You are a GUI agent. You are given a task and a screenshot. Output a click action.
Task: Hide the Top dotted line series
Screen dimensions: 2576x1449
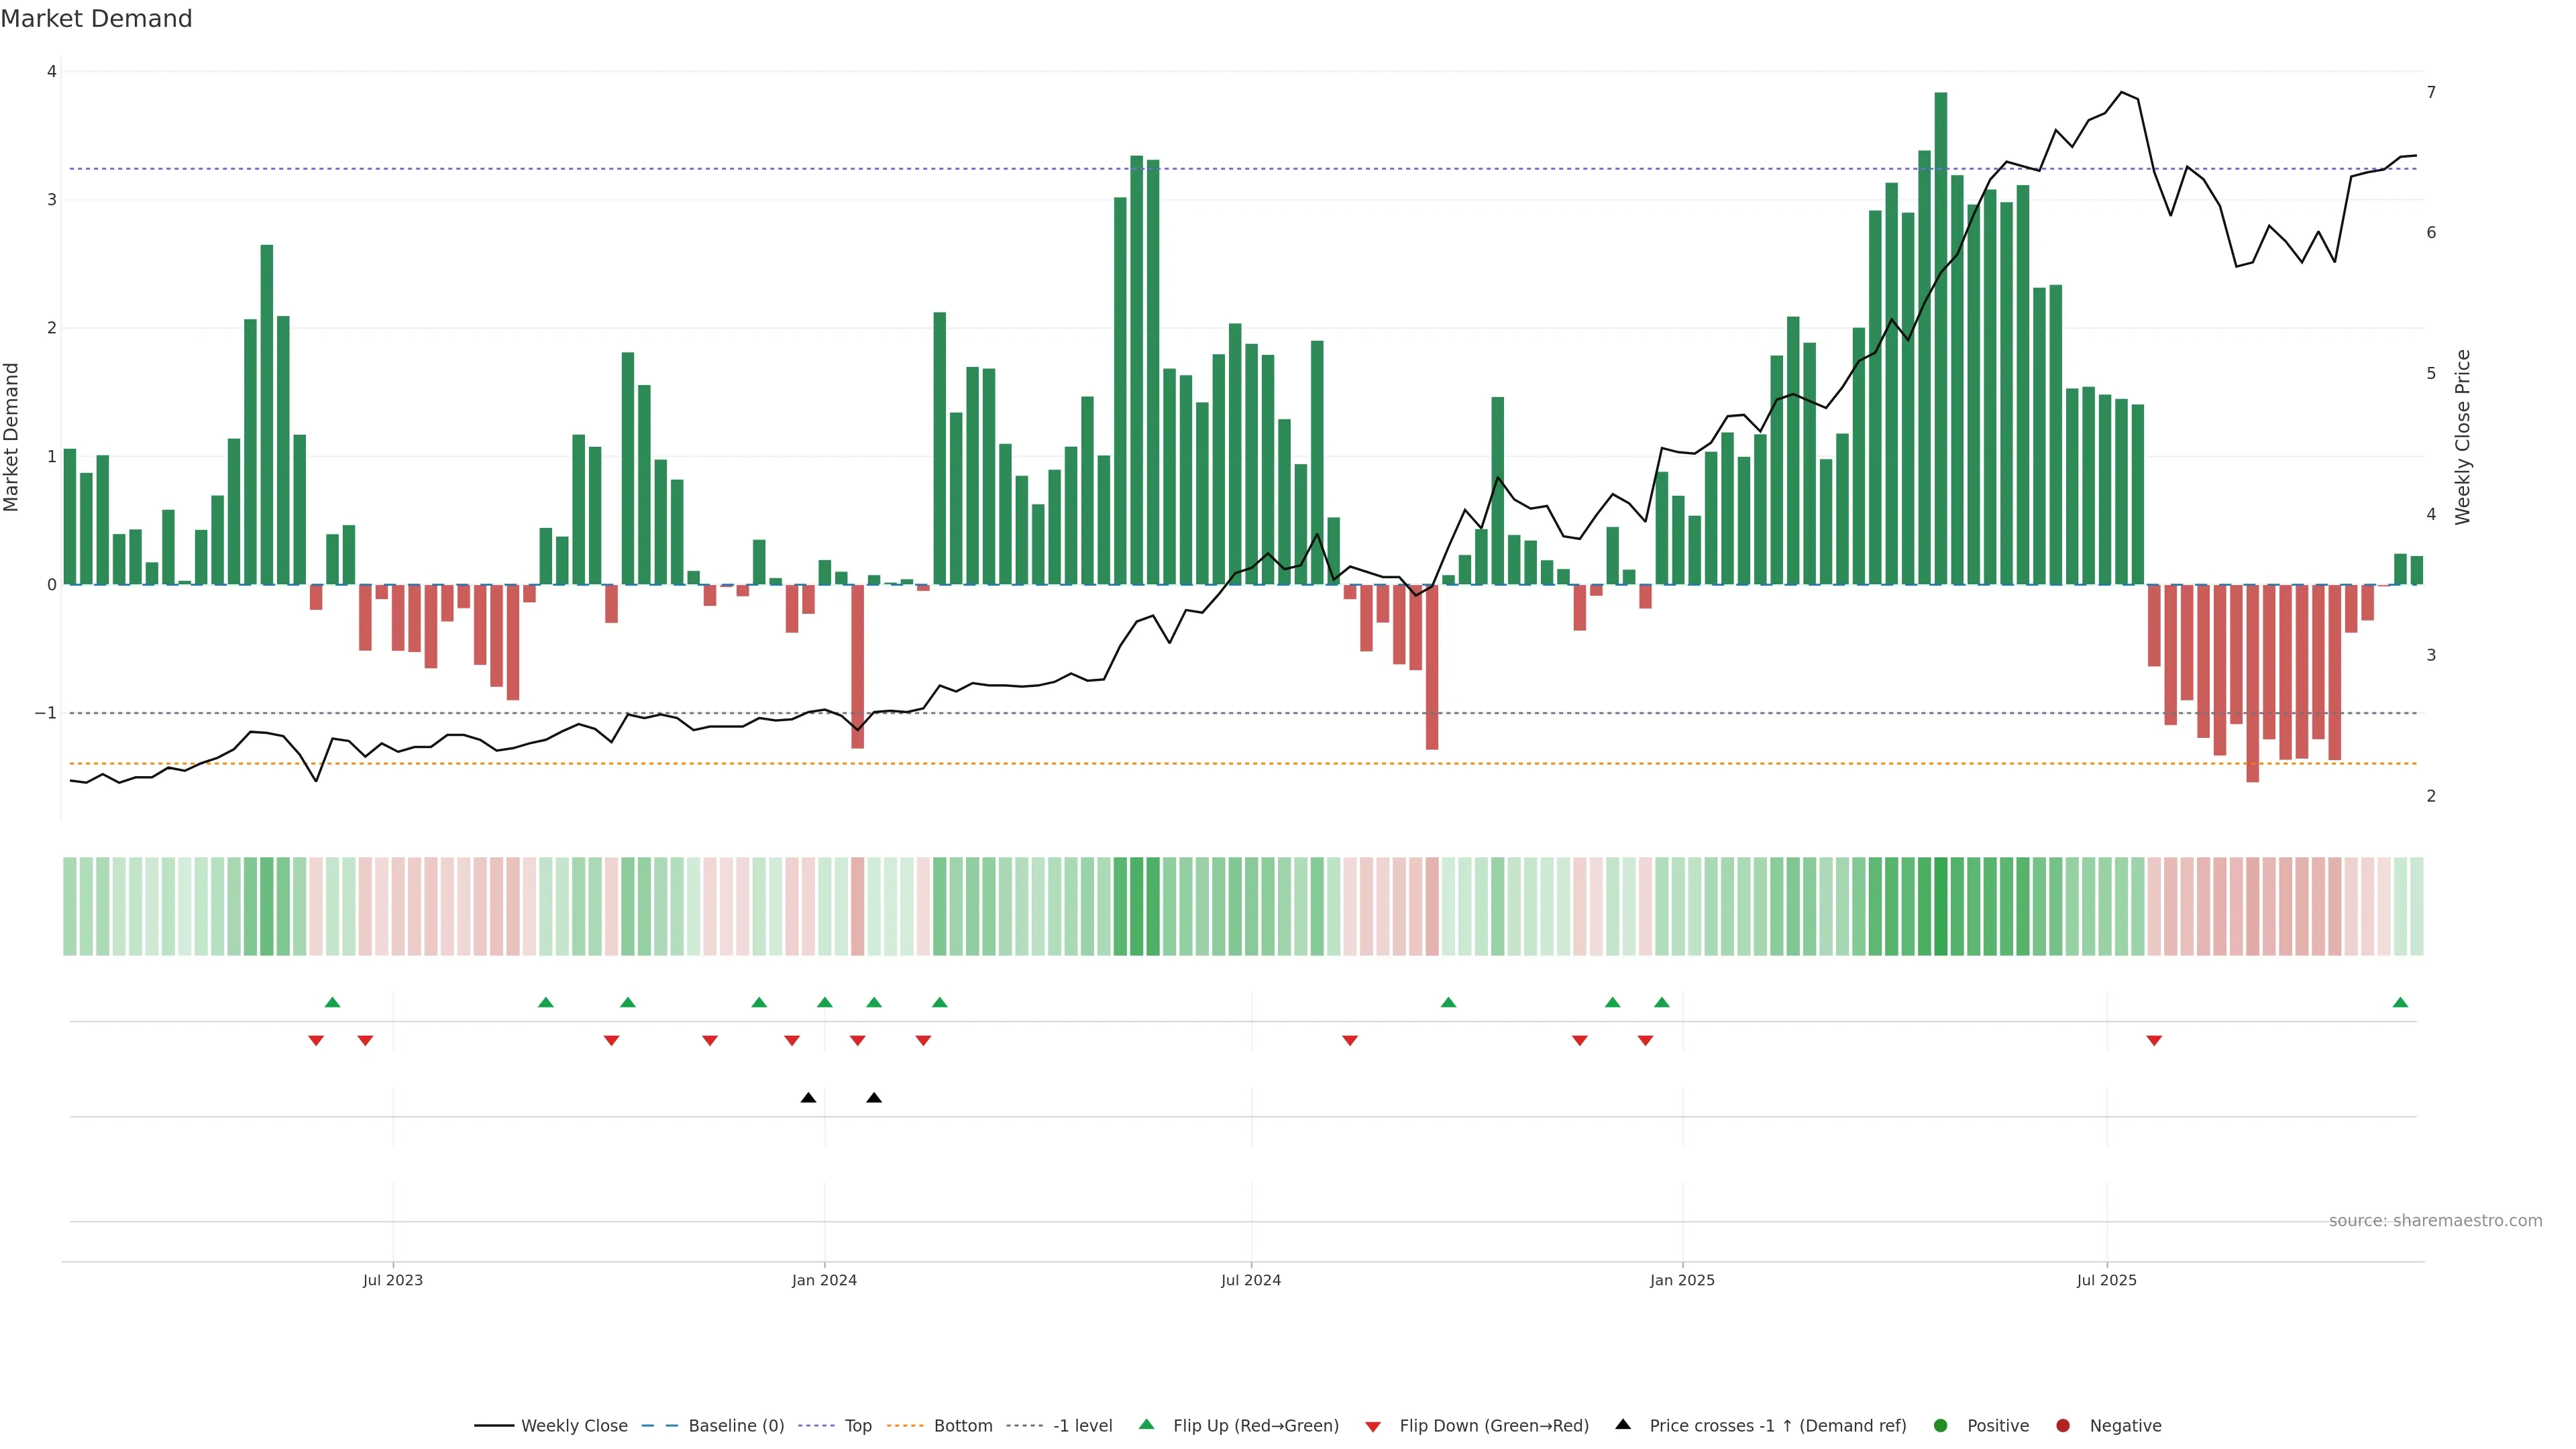[857, 1426]
